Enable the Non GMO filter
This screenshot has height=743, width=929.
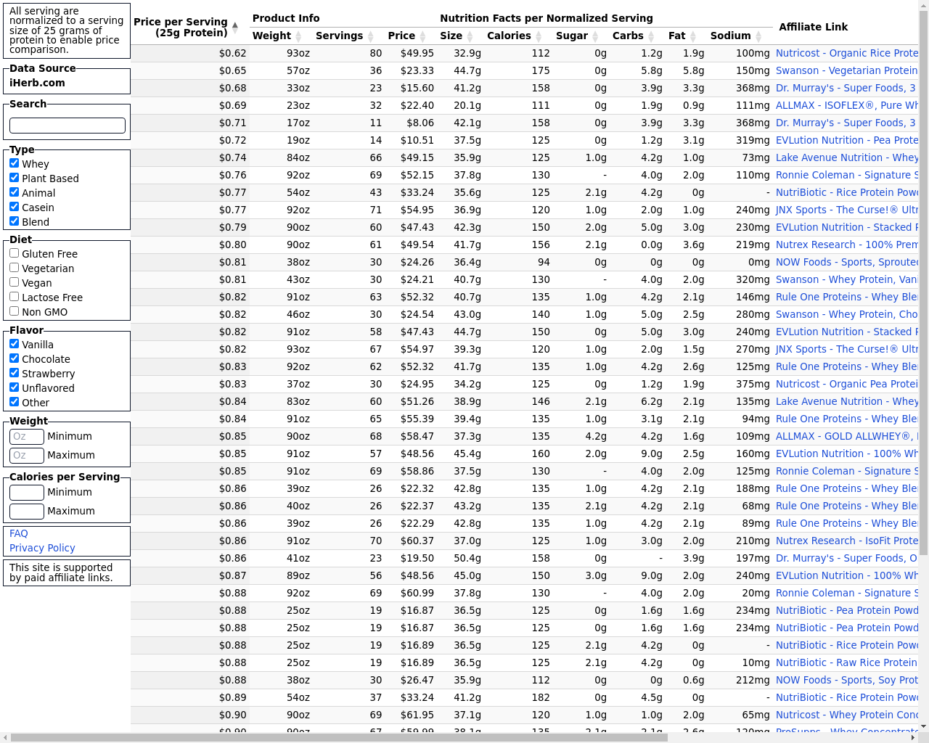[14, 311]
